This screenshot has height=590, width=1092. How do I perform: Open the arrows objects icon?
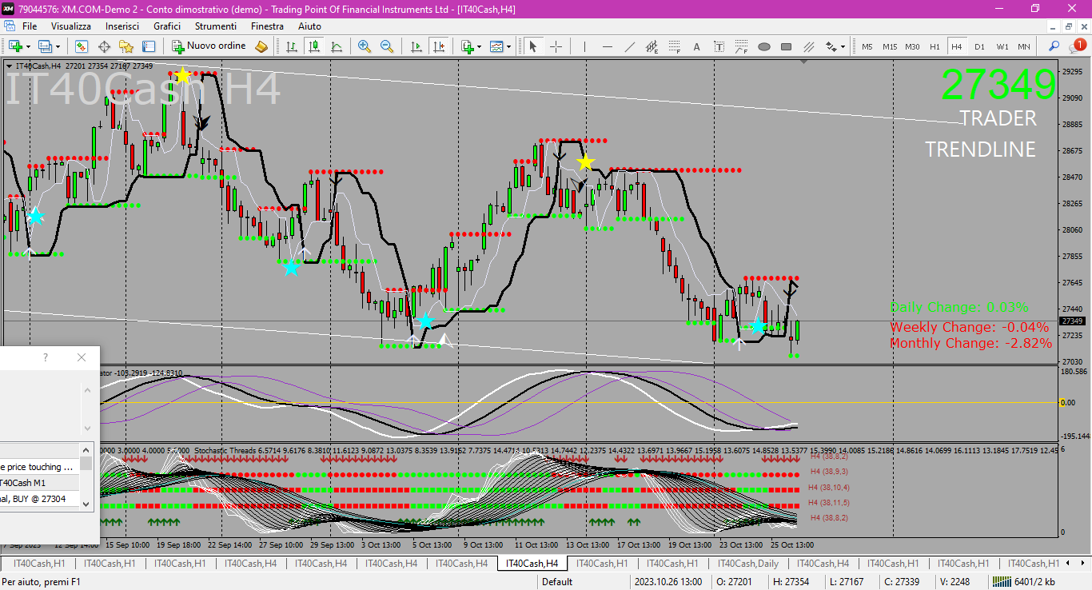pos(831,46)
